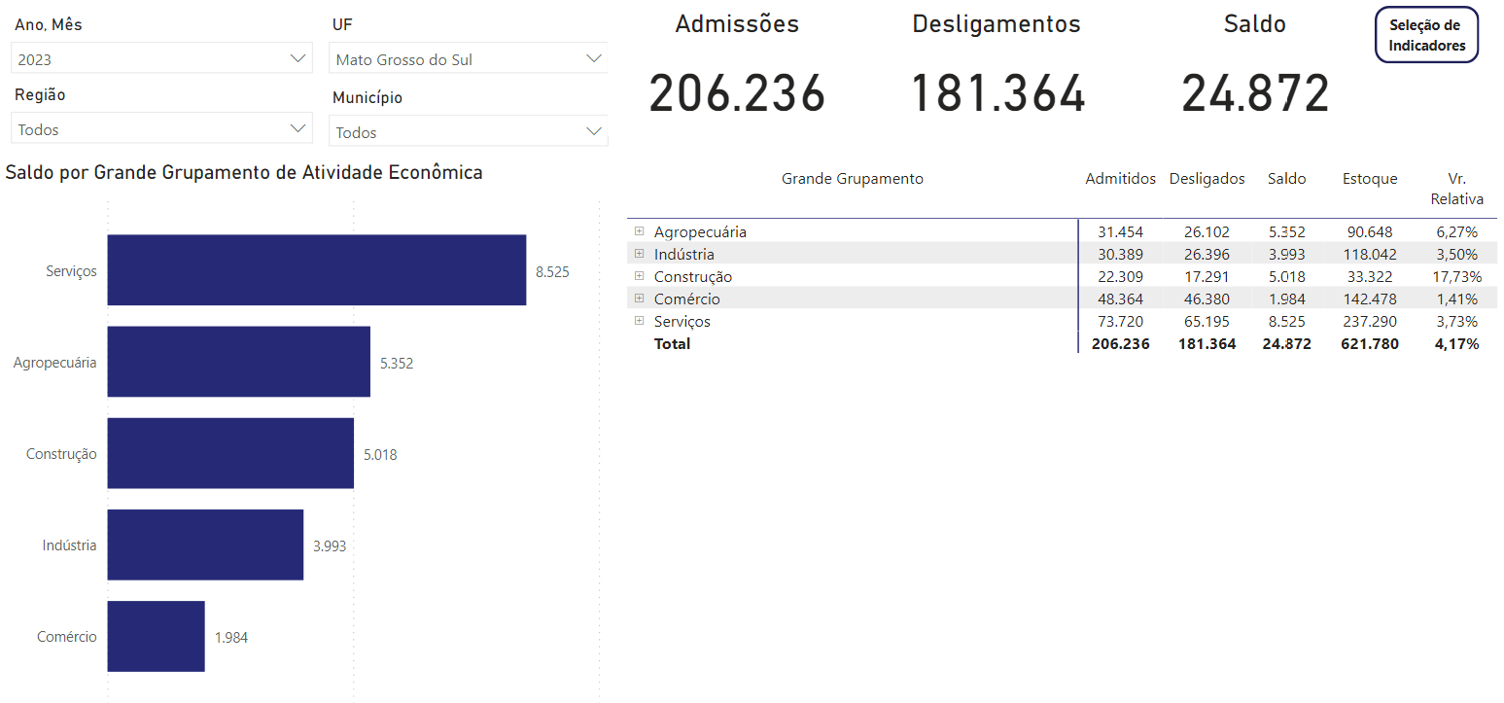
Task: Click the Grande Grupamento column header
Action: pyautogui.click(x=852, y=179)
